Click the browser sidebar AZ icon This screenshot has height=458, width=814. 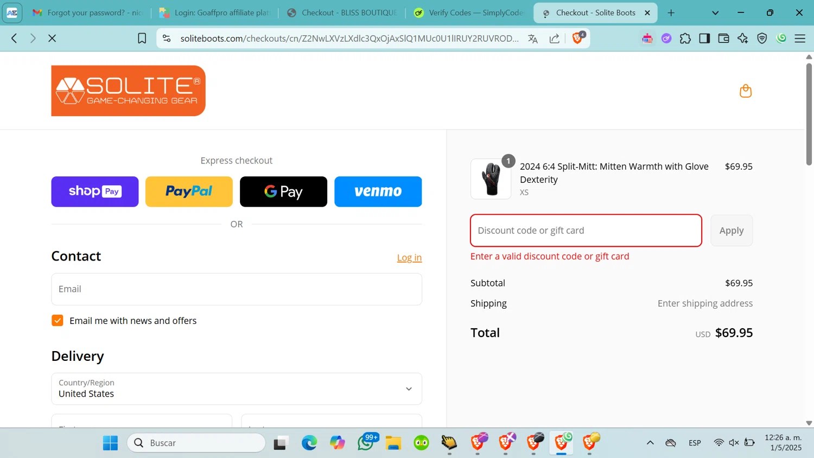12,12
